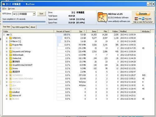Click the 360Downloads folder icon

tap(11, 55)
